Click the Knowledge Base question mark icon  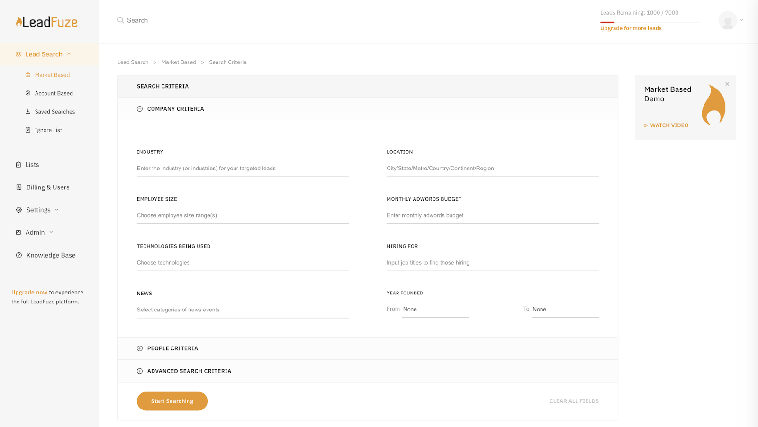[x=18, y=255]
